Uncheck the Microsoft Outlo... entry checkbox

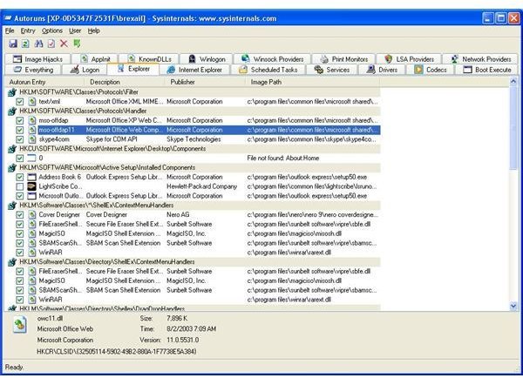point(20,196)
